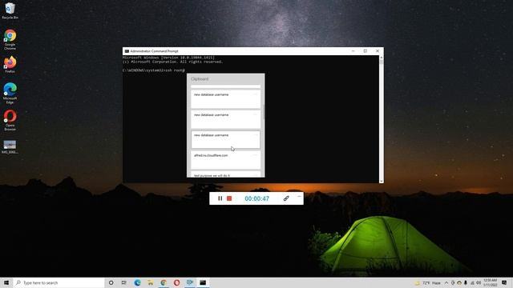This screenshot has width=513, height=288.
Task: Open the Recycle Bin desktop icon
Action: tap(10, 10)
